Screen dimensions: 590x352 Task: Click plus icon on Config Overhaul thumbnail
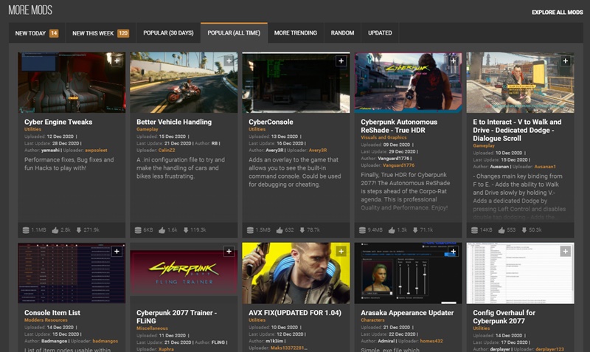565,251
